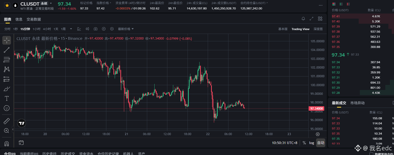Select the zoom-in magnifier tool
Image resolution: width=394 pixels, height=155 pixels.
tap(7, 131)
